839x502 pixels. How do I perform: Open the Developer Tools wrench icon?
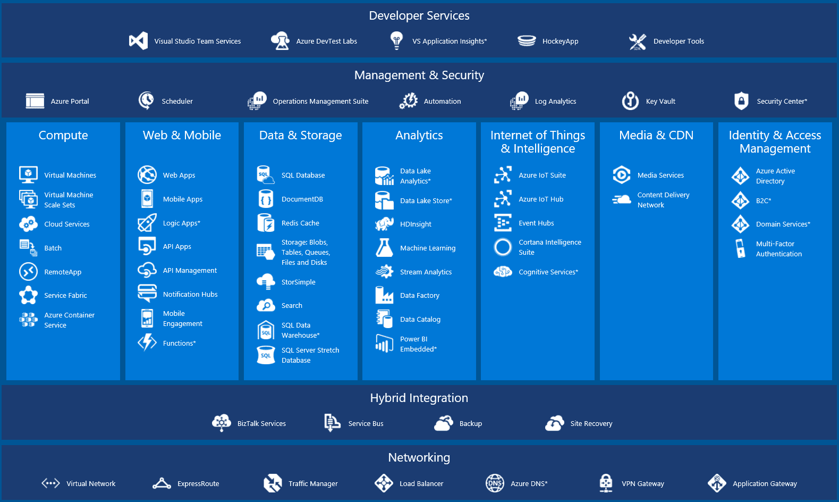tap(637, 41)
